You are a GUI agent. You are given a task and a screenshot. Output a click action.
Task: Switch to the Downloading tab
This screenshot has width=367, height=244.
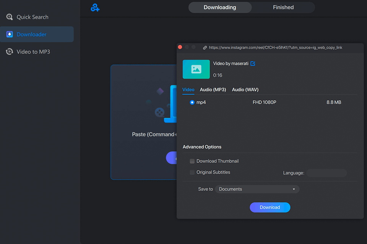[220, 8]
